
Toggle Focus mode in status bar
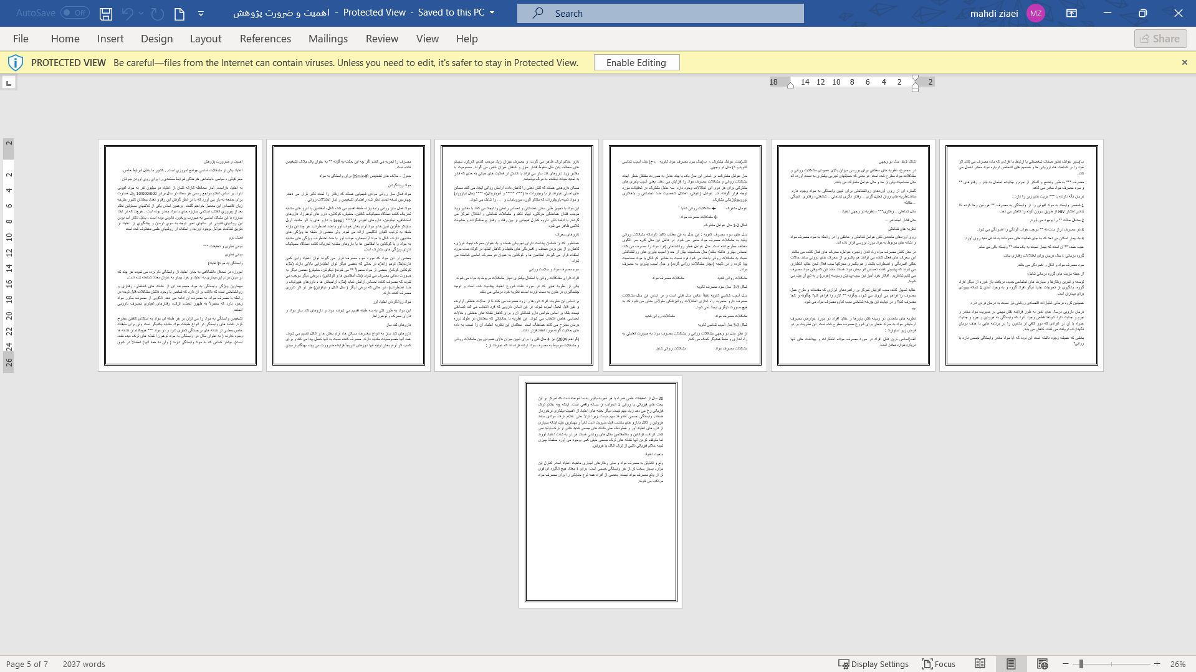point(939,664)
